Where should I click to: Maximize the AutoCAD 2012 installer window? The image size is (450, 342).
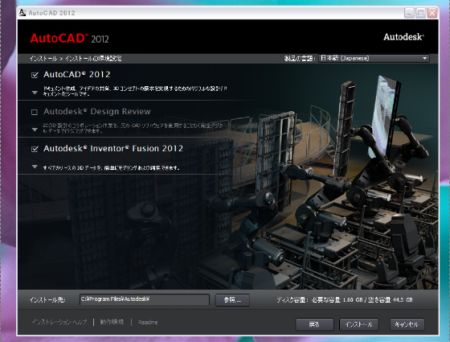(420, 13)
